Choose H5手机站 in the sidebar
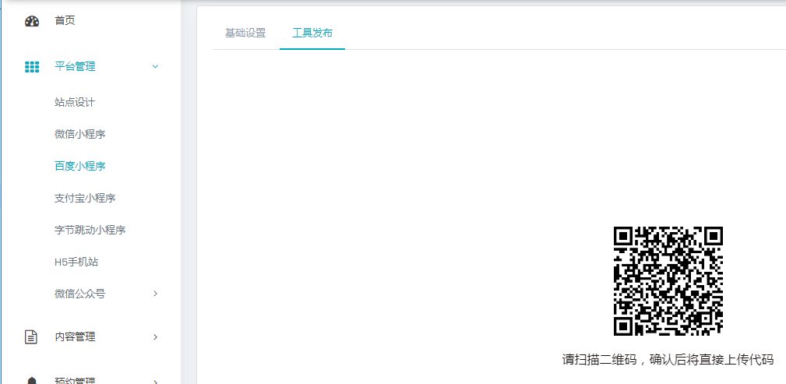Viewport: 786px width, 384px height. pos(76,262)
